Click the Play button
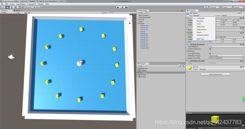 (x=118, y=7)
